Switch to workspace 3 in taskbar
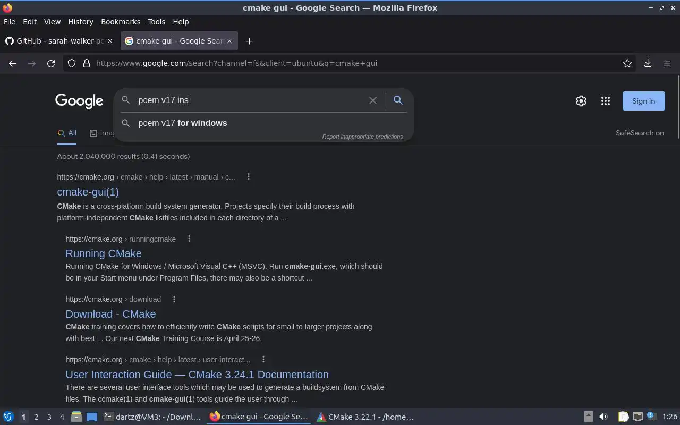This screenshot has width=680, height=425. coord(49,417)
